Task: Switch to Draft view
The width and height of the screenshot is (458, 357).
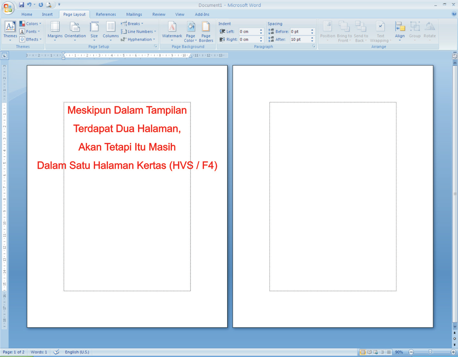Action: (389, 352)
